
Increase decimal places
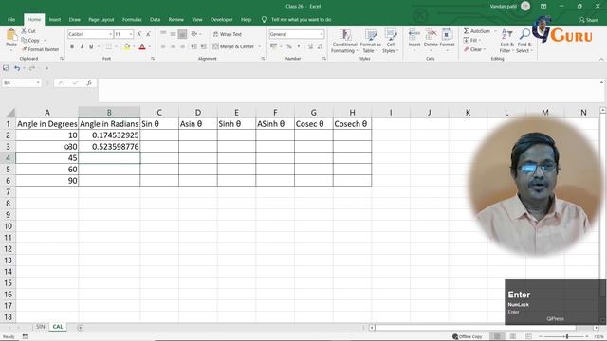pos(310,46)
